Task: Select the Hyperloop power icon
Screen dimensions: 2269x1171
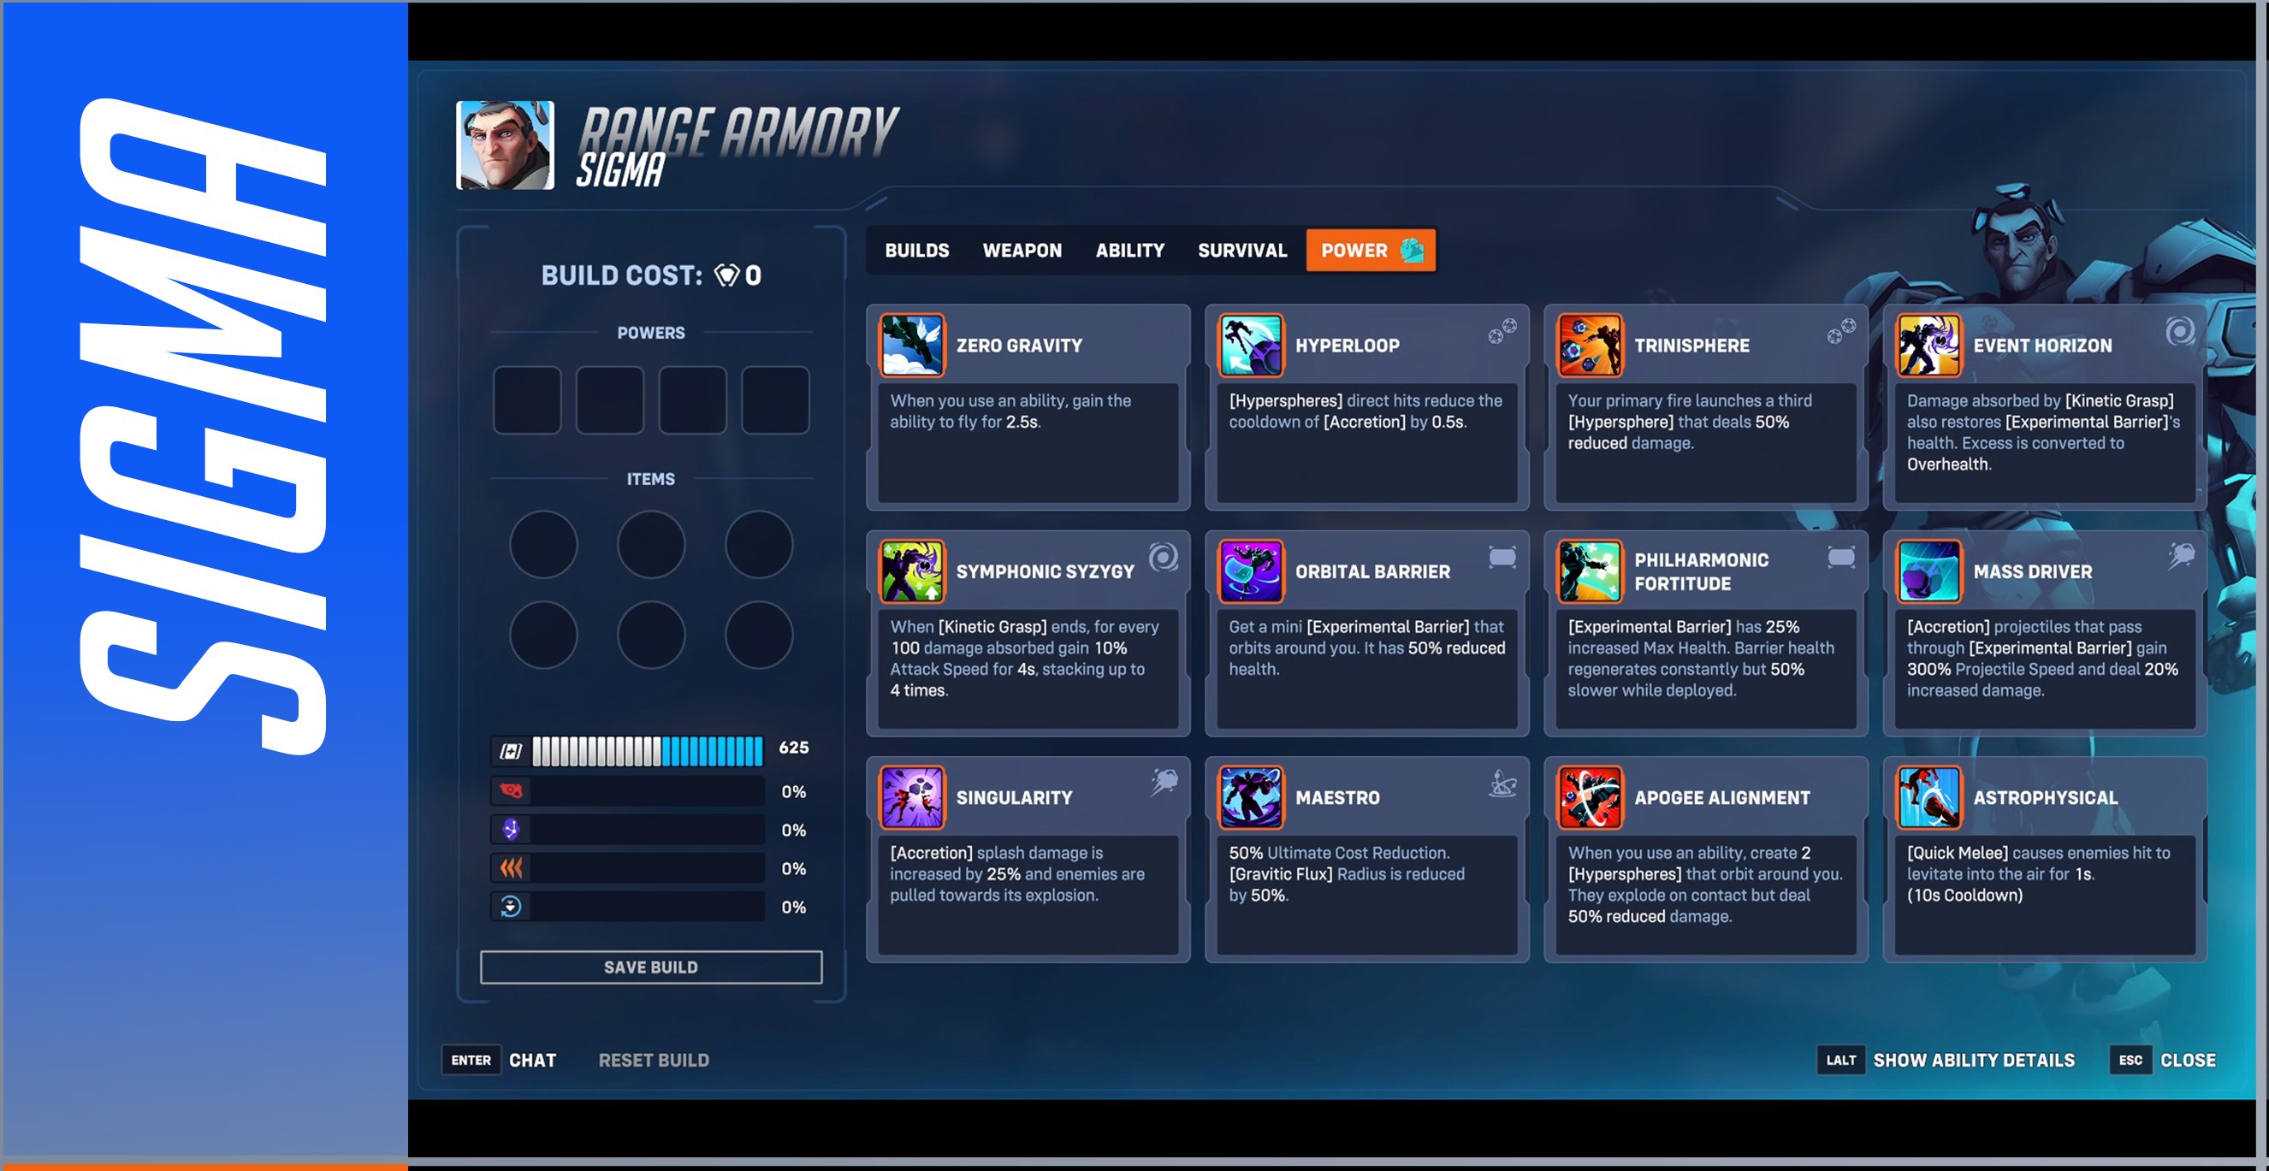Action: (x=1251, y=344)
